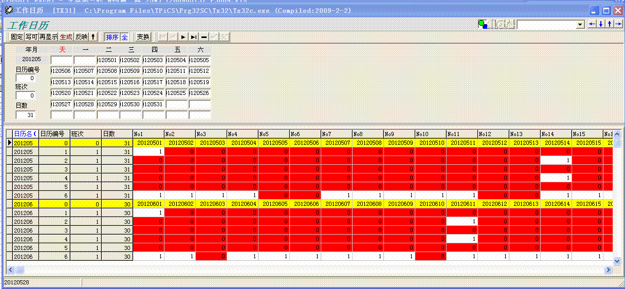Image resolution: width=625 pixels, height=289 pixels.
Task: Toggle the 全 button
Action: tap(124, 37)
